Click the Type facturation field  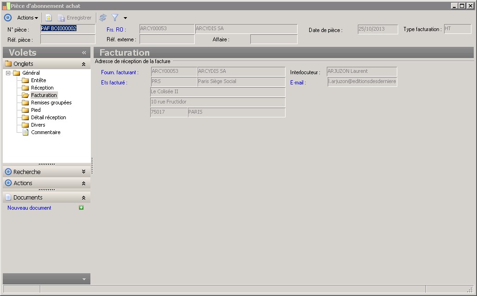pos(458,29)
